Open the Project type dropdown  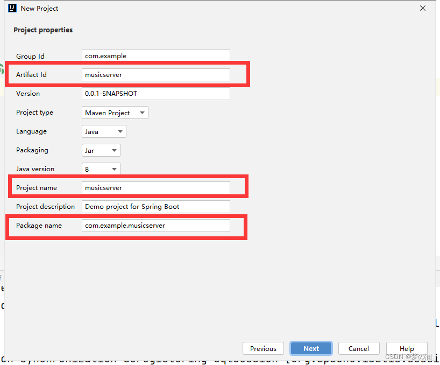pyautogui.click(x=115, y=113)
